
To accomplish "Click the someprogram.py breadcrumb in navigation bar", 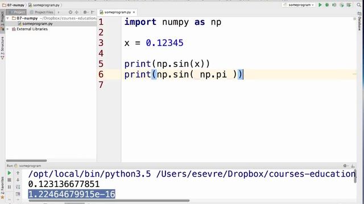I will click(x=44, y=5).
